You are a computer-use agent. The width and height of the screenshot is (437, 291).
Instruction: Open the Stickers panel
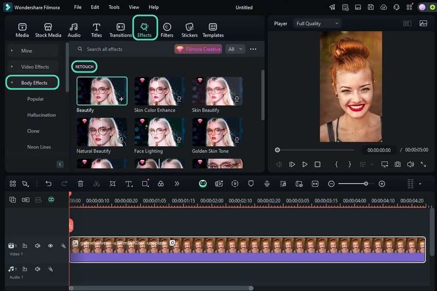[x=189, y=30]
